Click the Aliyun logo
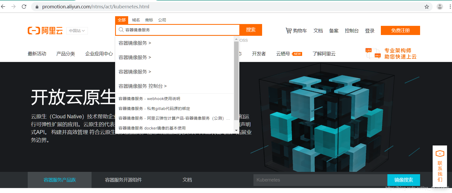This screenshot has width=452, height=193. (45, 31)
